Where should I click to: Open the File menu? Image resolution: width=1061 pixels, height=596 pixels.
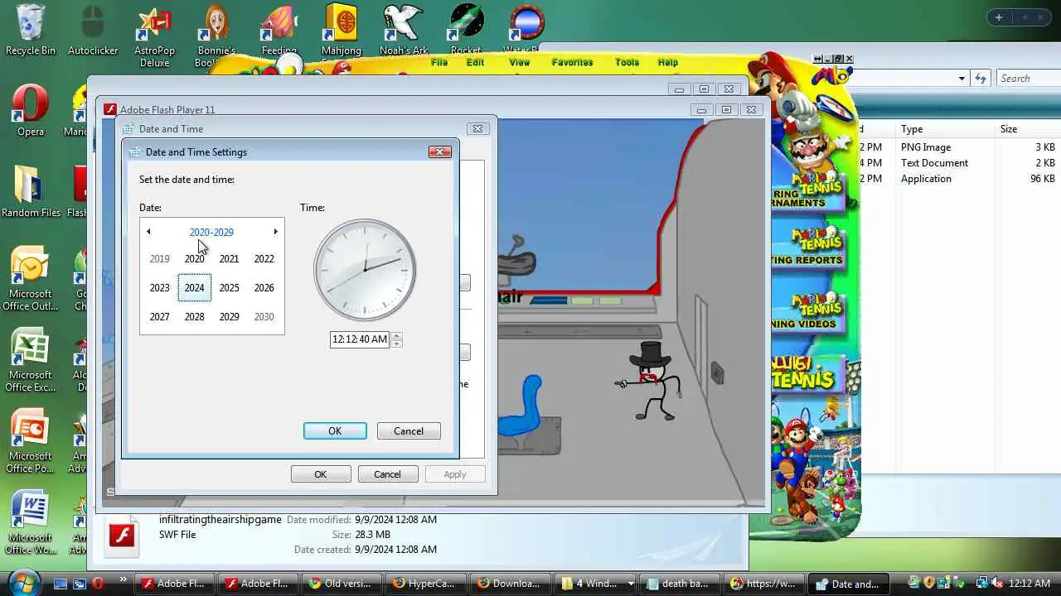coord(439,62)
